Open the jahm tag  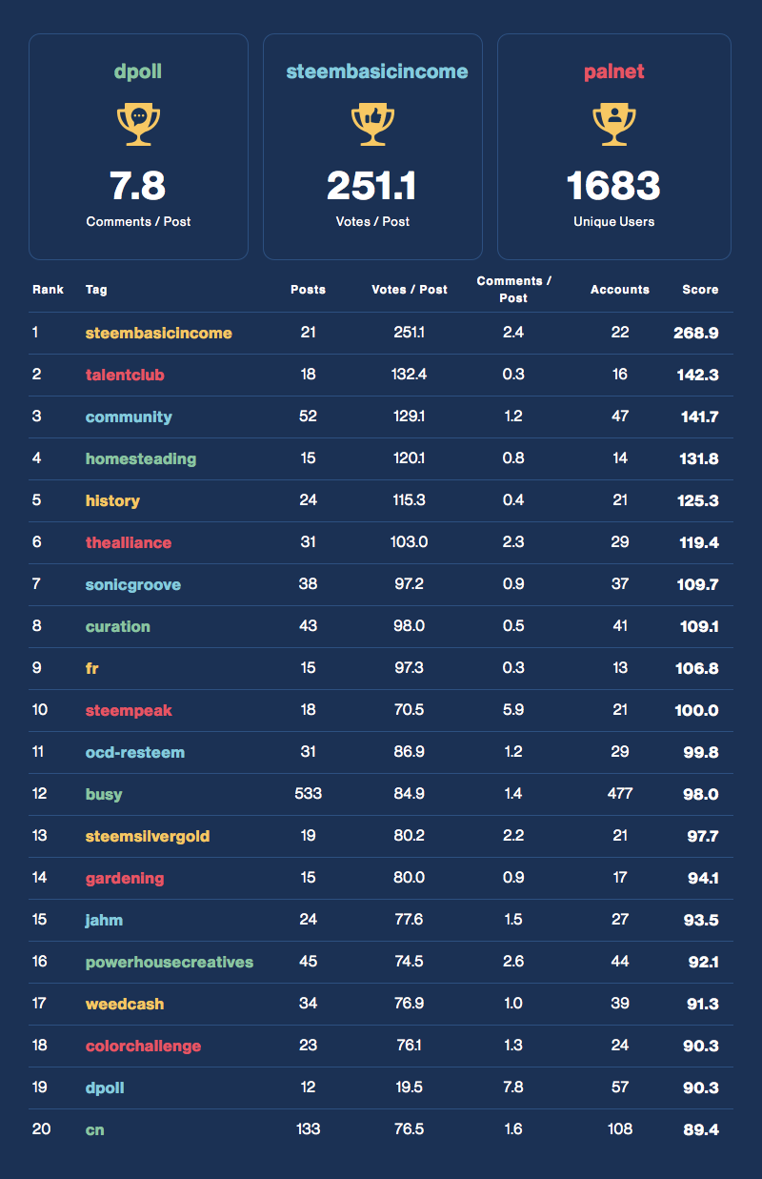pos(104,921)
